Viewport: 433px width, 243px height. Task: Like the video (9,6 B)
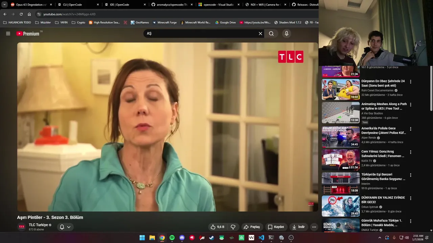coord(217,227)
